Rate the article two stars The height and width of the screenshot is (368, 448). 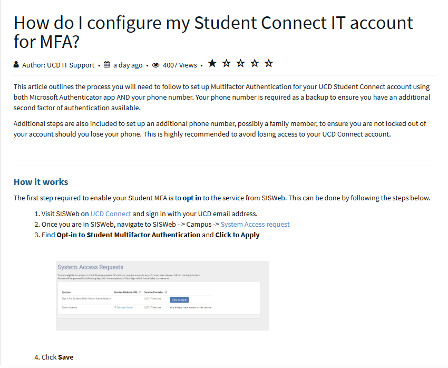pos(227,64)
